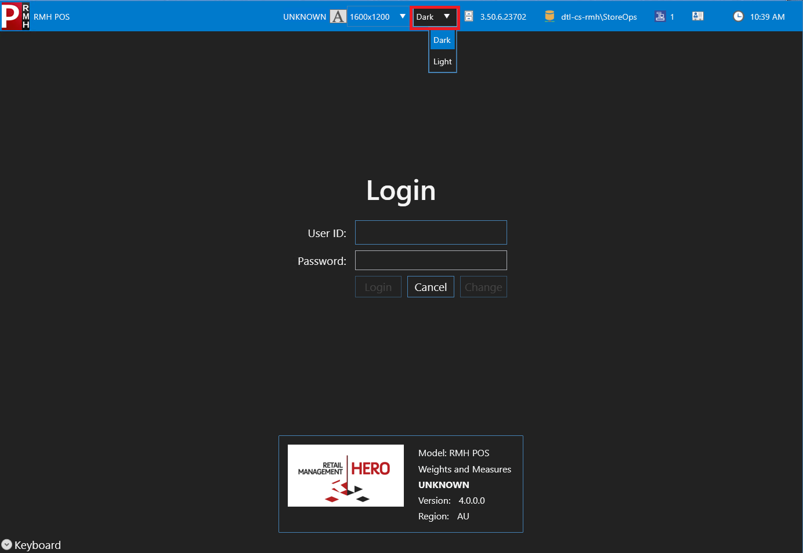Click the database cylinder icon
Image resolution: width=803 pixels, height=553 pixels.
[x=549, y=16]
